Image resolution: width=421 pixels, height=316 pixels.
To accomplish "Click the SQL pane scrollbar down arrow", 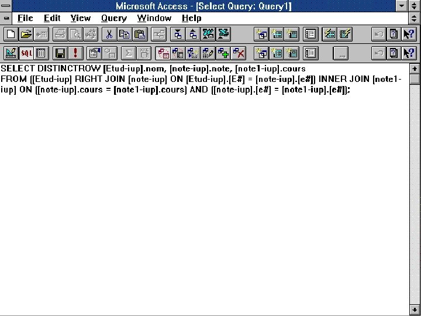I will coord(415,310).
